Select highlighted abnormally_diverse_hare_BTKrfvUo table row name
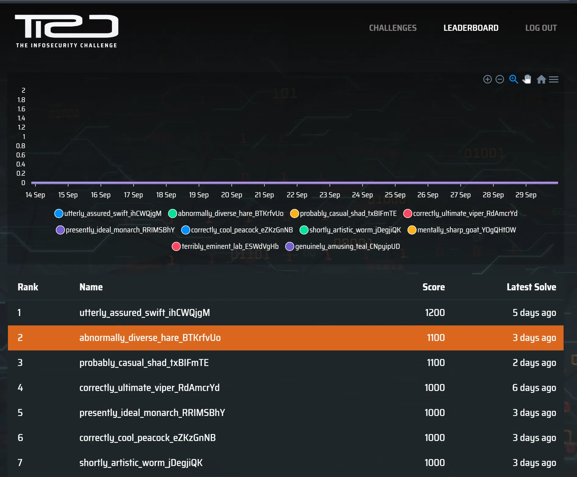This screenshot has width=577, height=477. [150, 338]
